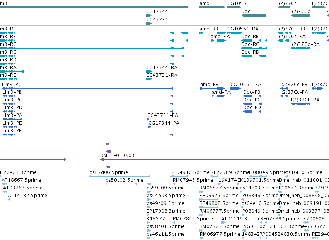Select the amd-RB transcript label
The image size is (329, 240).
[x=209, y=29]
